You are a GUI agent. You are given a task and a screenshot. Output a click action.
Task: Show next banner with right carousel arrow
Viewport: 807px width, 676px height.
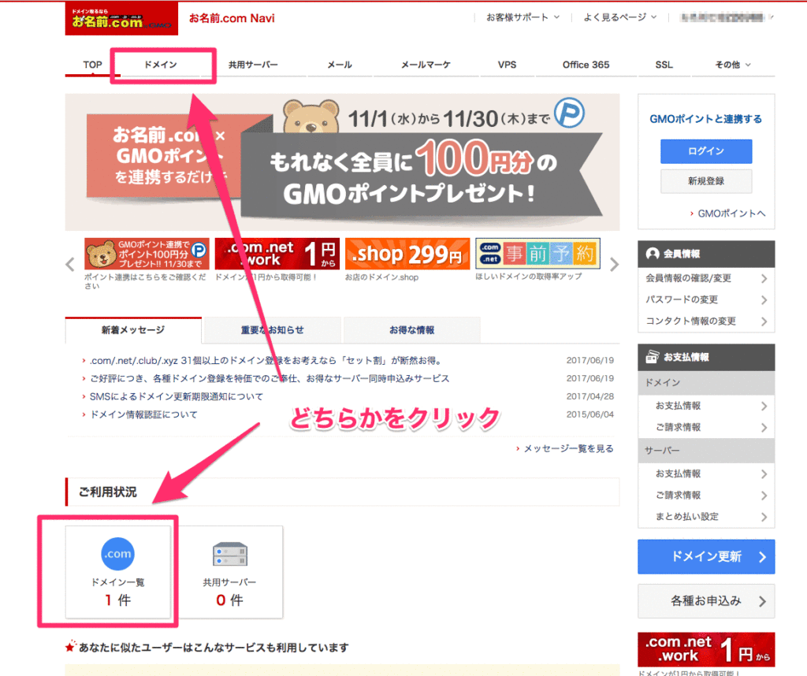pyautogui.click(x=614, y=265)
